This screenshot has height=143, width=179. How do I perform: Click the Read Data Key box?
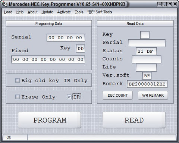coord(145,35)
